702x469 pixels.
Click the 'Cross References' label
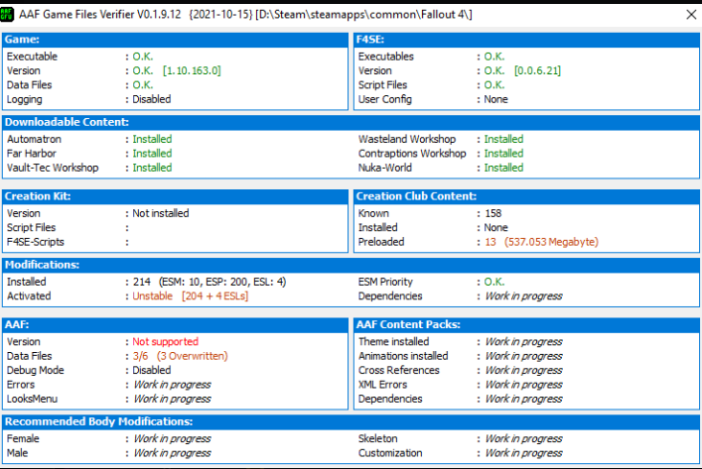point(398,370)
